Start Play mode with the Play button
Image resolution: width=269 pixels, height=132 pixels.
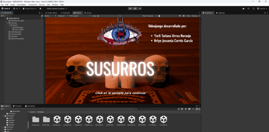tap(130, 9)
